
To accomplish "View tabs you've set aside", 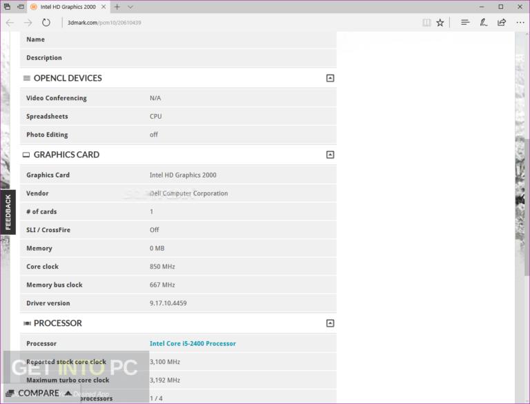I will tap(7, 7).
